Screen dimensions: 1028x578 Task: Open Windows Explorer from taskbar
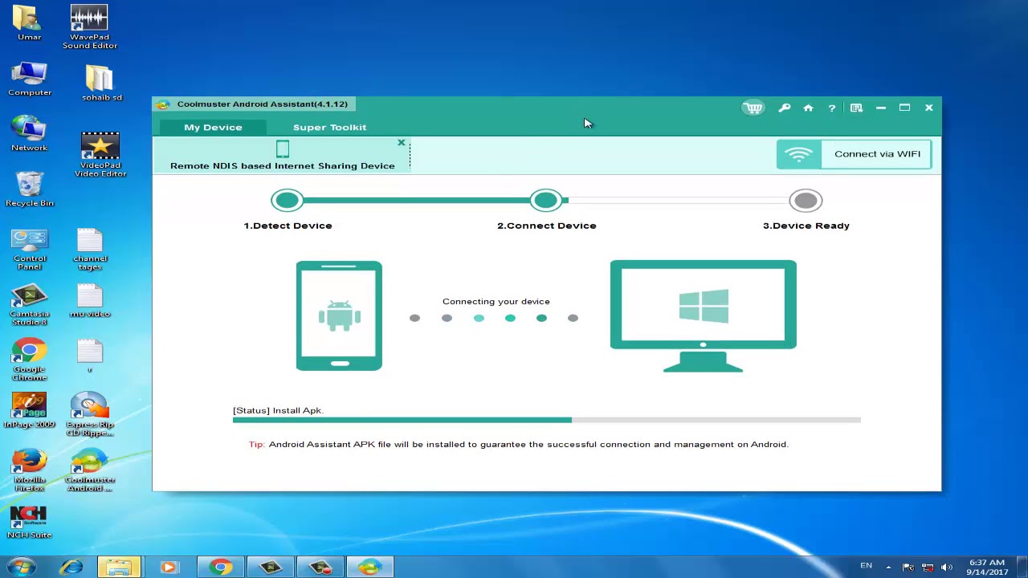tap(119, 567)
